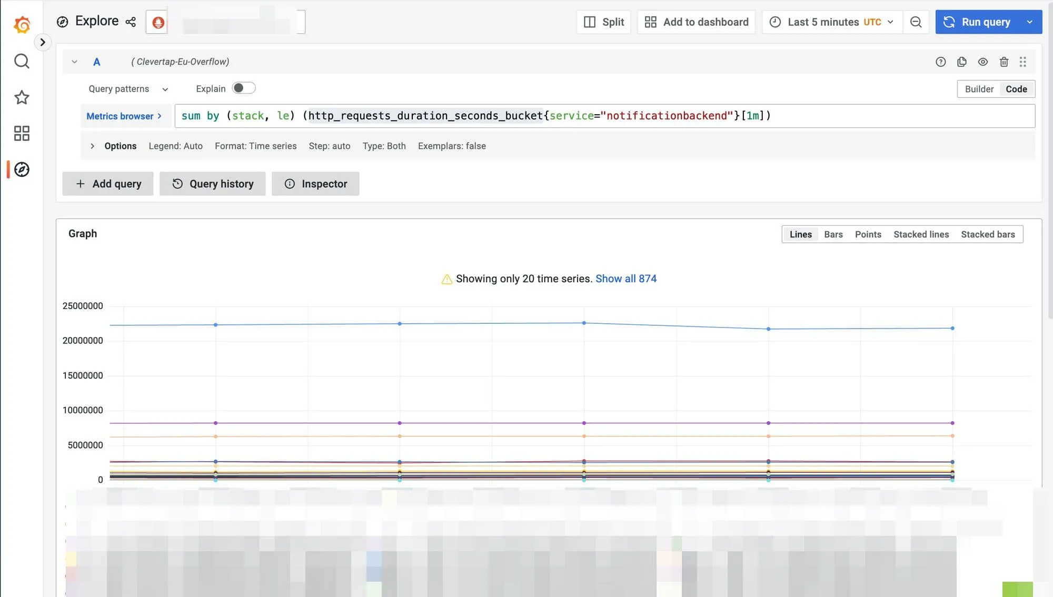
Task: Click the Grafana logo/home icon
Action: (21, 22)
